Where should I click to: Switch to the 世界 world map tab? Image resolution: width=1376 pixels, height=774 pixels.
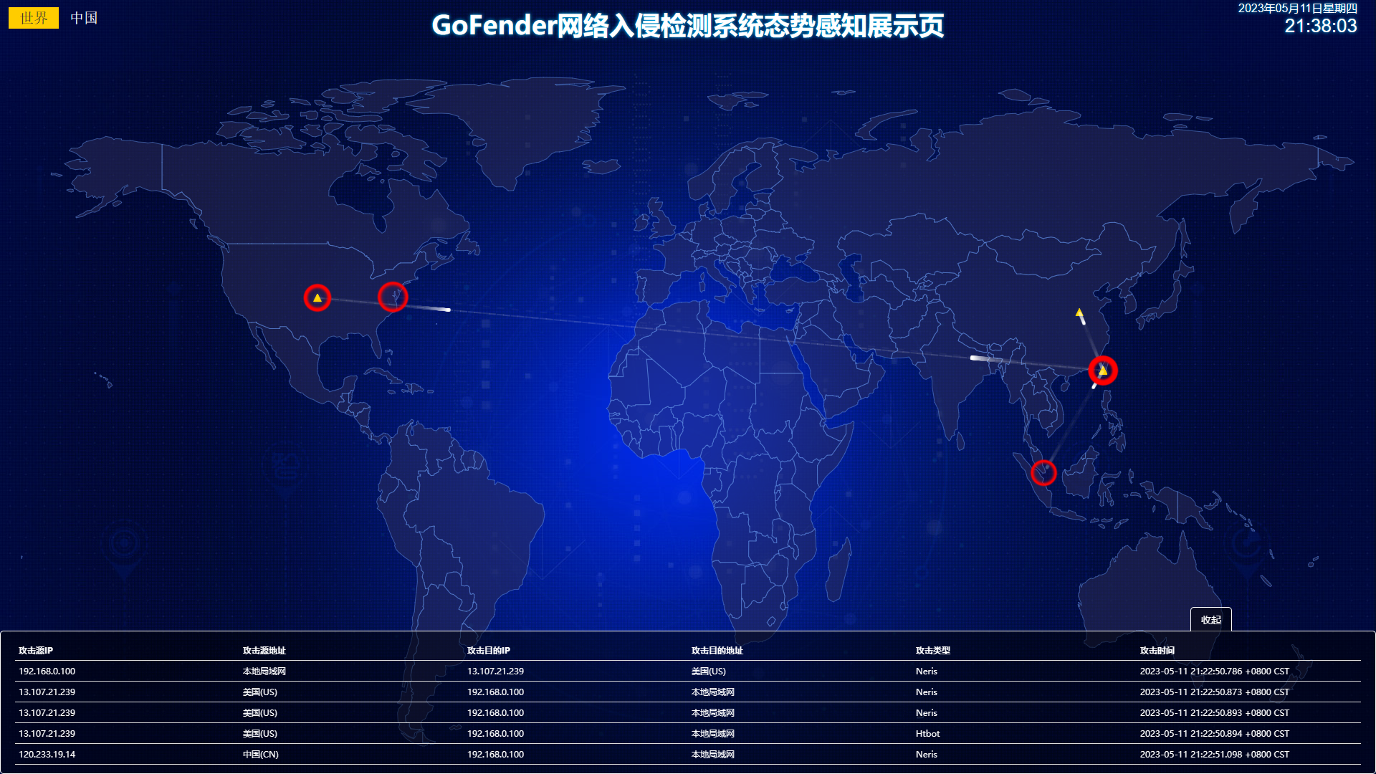click(x=34, y=18)
